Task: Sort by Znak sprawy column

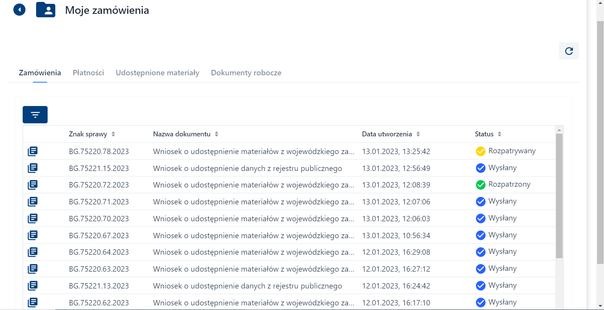Action: (113, 134)
